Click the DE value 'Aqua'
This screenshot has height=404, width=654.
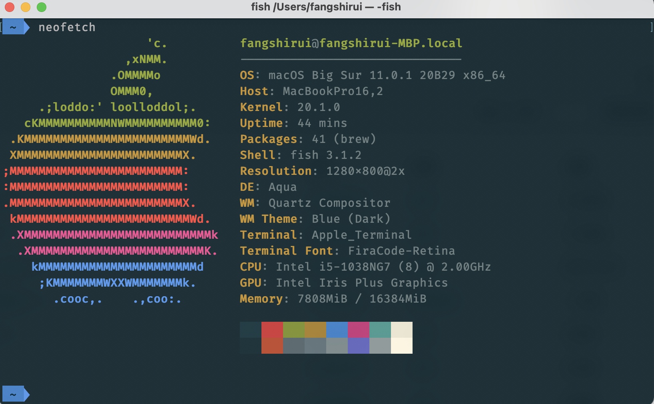tap(283, 187)
